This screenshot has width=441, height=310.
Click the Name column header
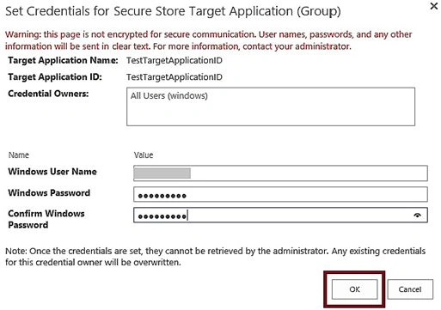coord(19,155)
